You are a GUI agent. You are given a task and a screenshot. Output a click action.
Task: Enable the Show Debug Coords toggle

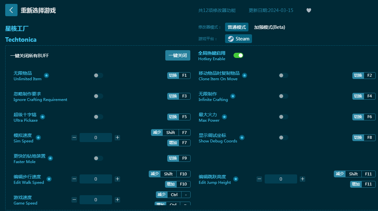point(283,138)
